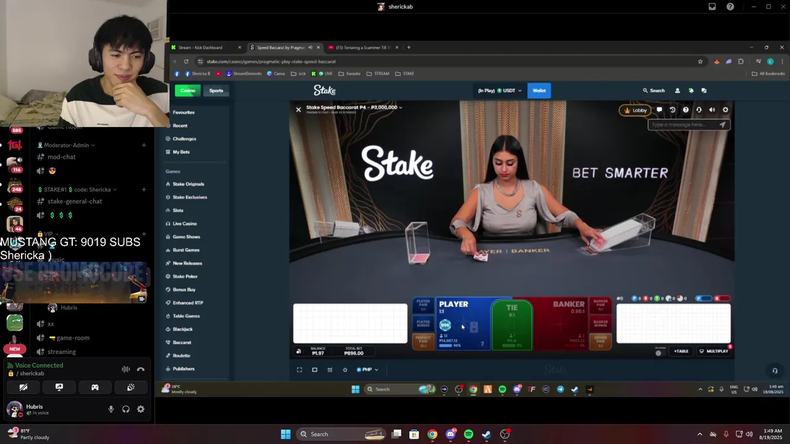Switch to the Sports tab
The width and height of the screenshot is (790, 444).
[x=216, y=91]
